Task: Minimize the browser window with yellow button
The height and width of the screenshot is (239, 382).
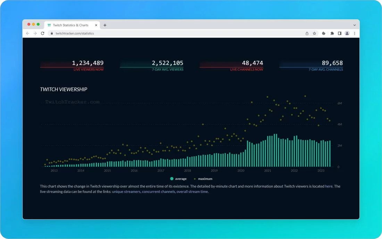Action: click(x=33, y=24)
